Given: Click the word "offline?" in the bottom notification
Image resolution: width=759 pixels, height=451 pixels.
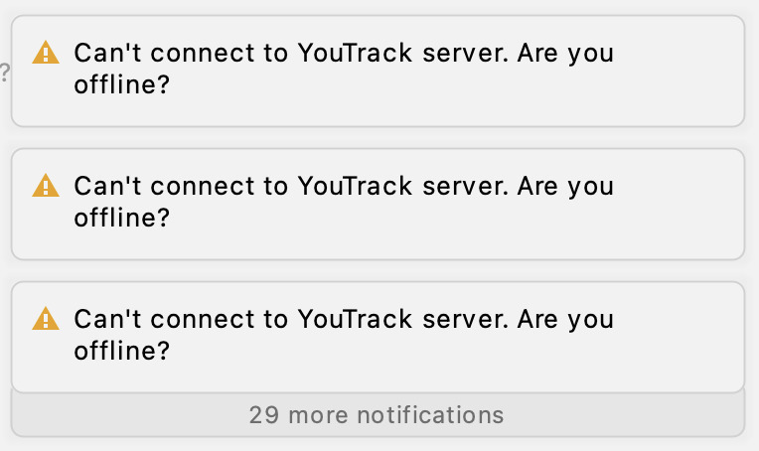Looking at the screenshot, I should pos(122,351).
